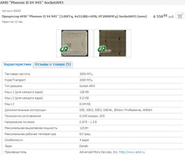Select the Напряжение питания label
Image resolution: width=185 pixels, height=155 pixels.
click(20, 122)
